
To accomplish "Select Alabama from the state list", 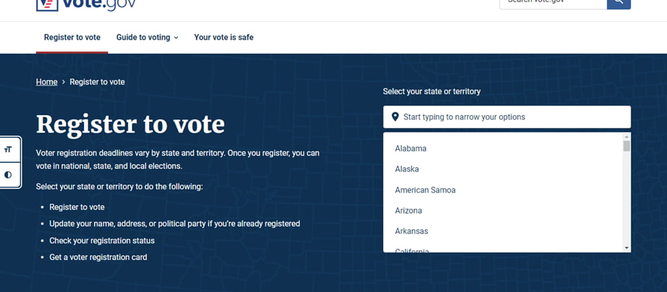I will pyautogui.click(x=411, y=149).
